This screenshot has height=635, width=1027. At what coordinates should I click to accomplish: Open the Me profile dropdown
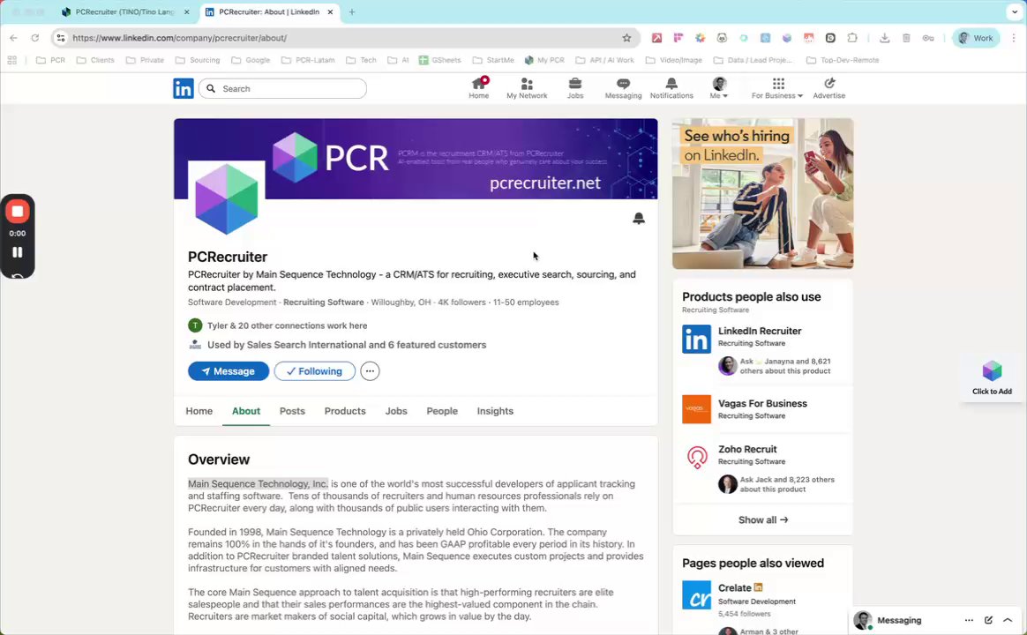pyautogui.click(x=719, y=87)
